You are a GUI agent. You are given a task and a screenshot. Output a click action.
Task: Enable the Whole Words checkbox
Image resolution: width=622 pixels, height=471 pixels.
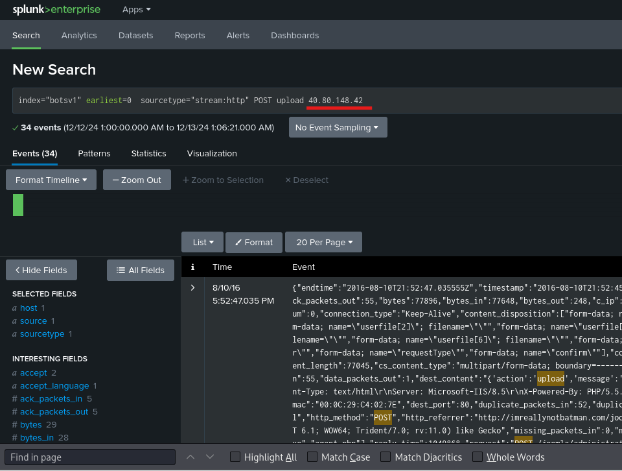[478, 457]
